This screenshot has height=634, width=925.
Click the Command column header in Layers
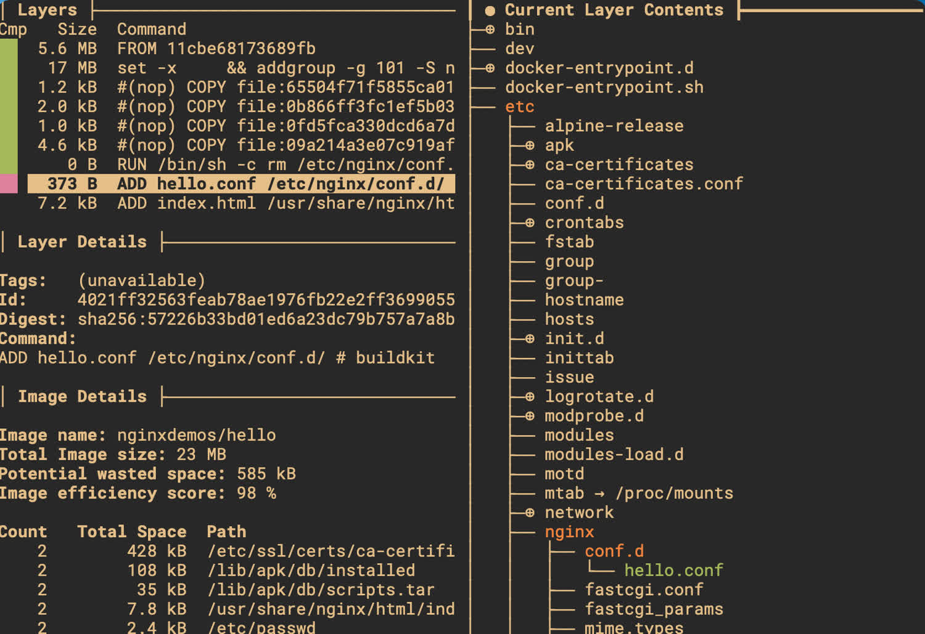coord(152,30)
